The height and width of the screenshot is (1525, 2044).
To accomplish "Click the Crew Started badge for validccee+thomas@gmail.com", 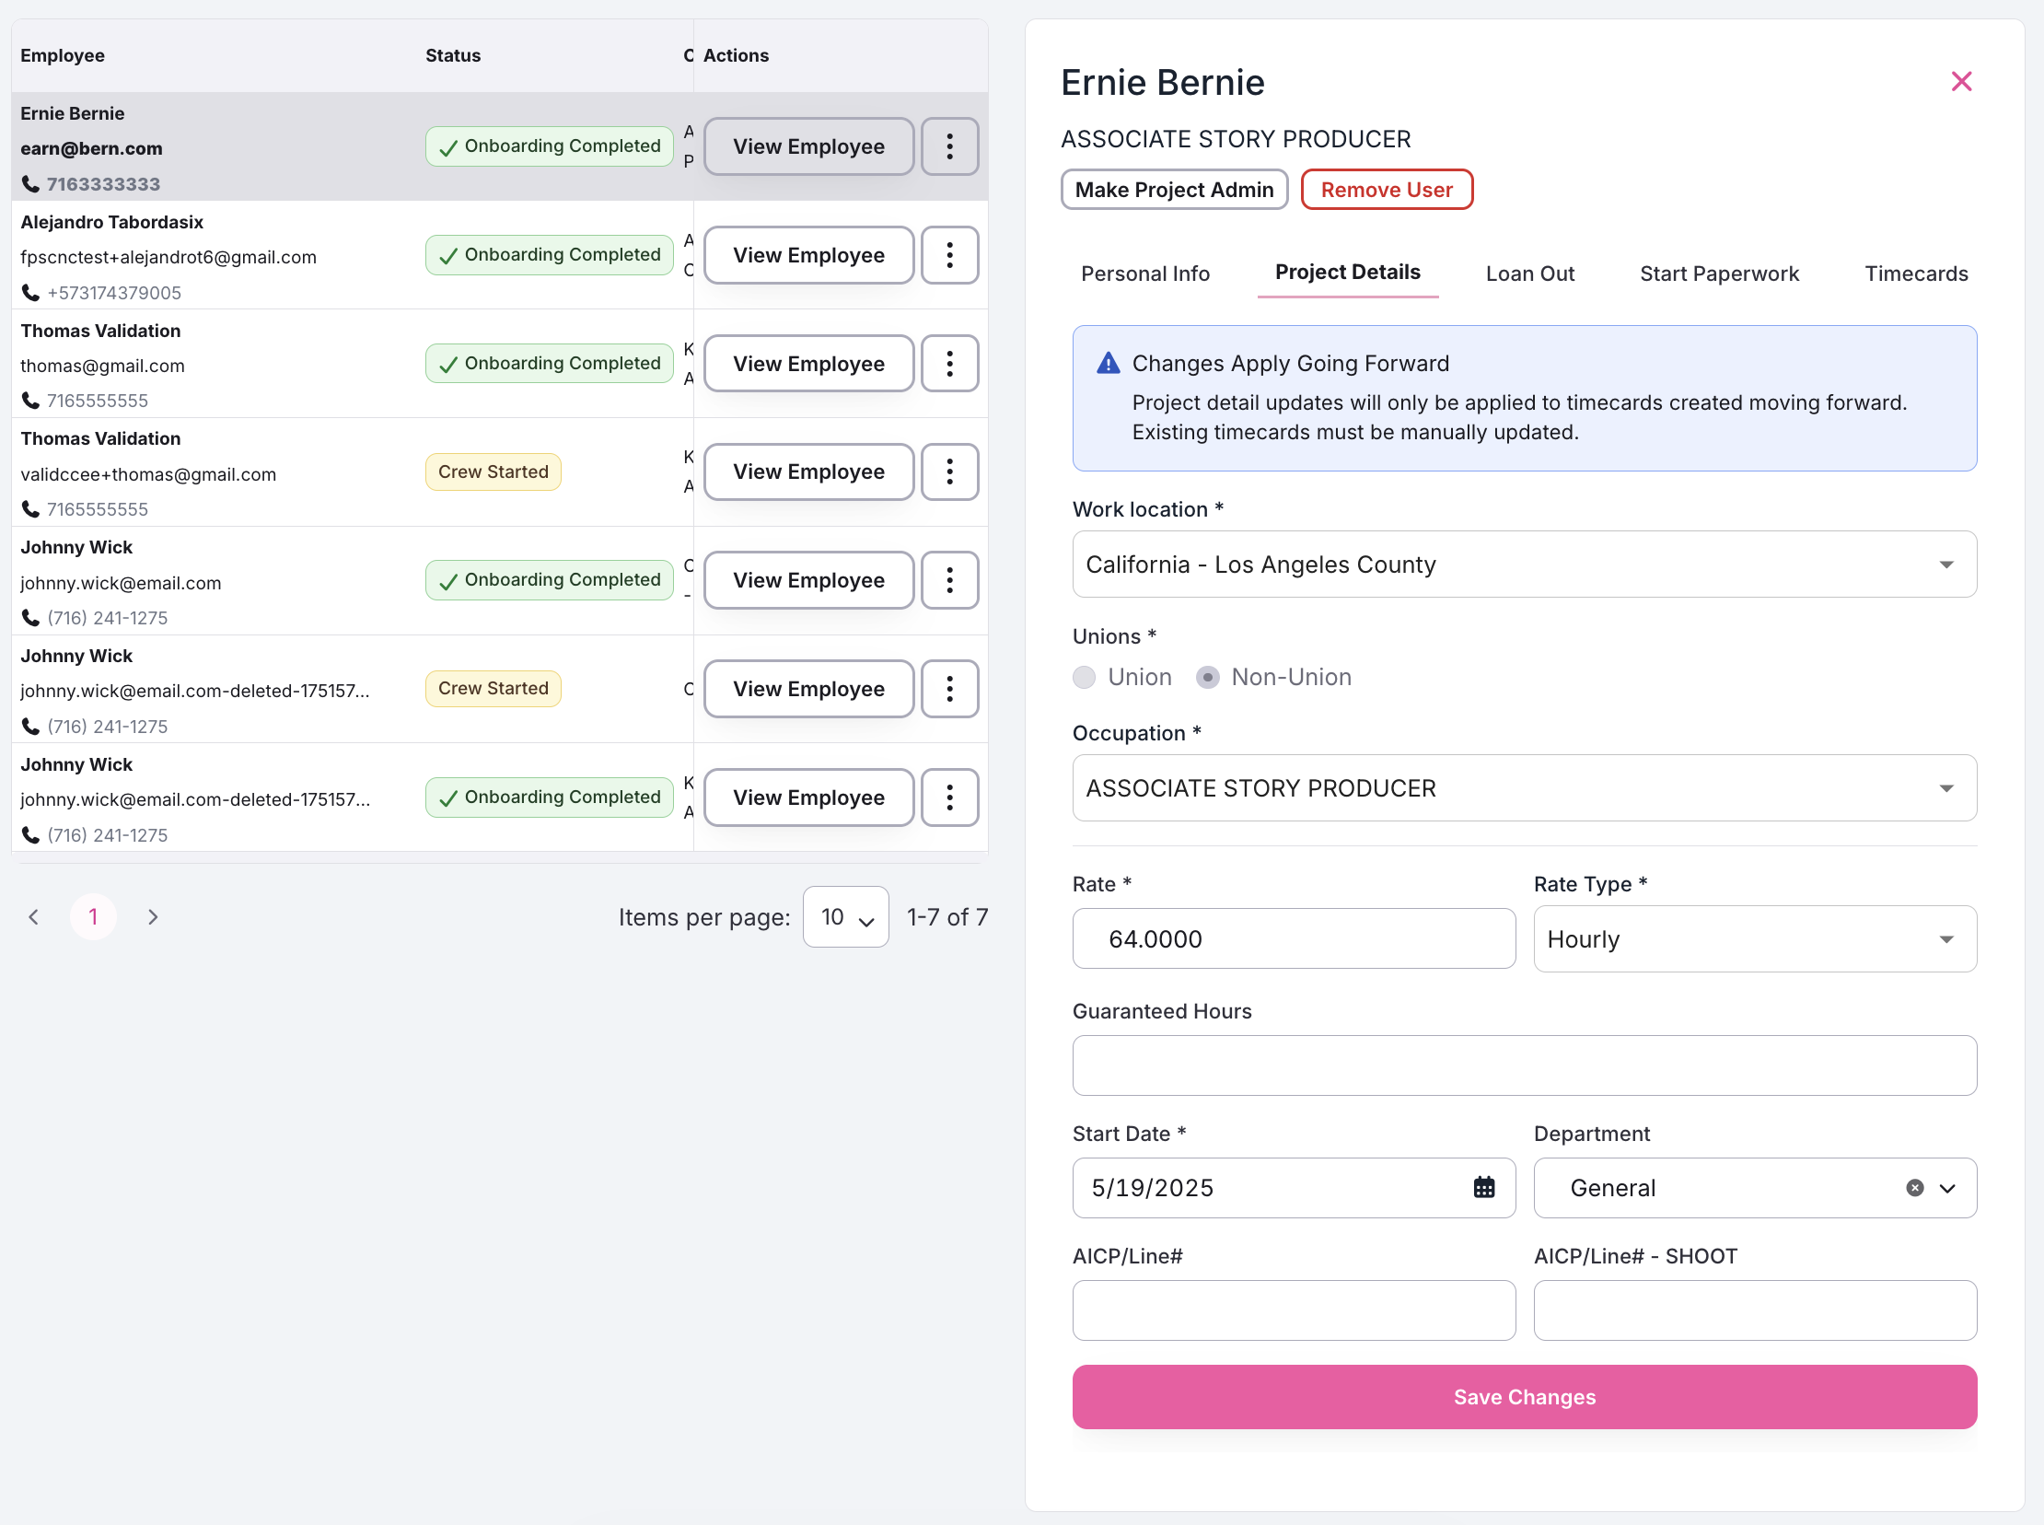I will pos(493,471).
